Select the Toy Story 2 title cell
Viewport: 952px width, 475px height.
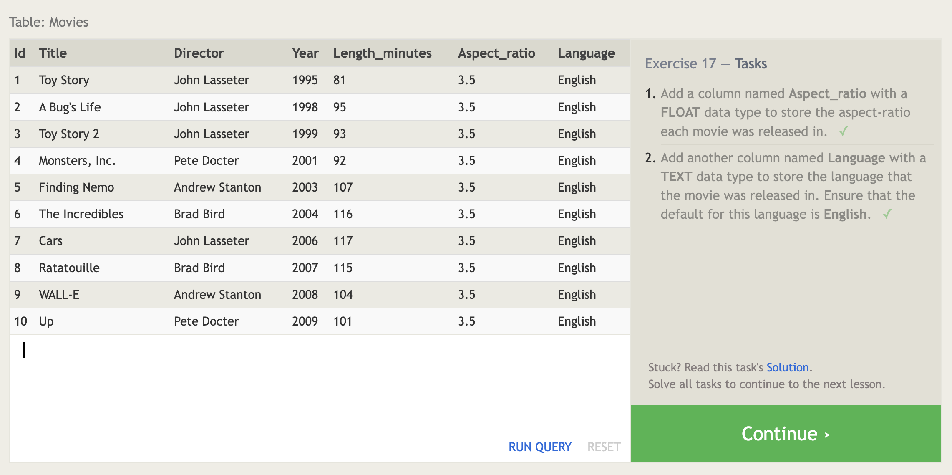click(x=69, y=134)
